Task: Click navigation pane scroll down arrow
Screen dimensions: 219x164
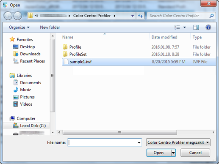Action: pos(53,132)
